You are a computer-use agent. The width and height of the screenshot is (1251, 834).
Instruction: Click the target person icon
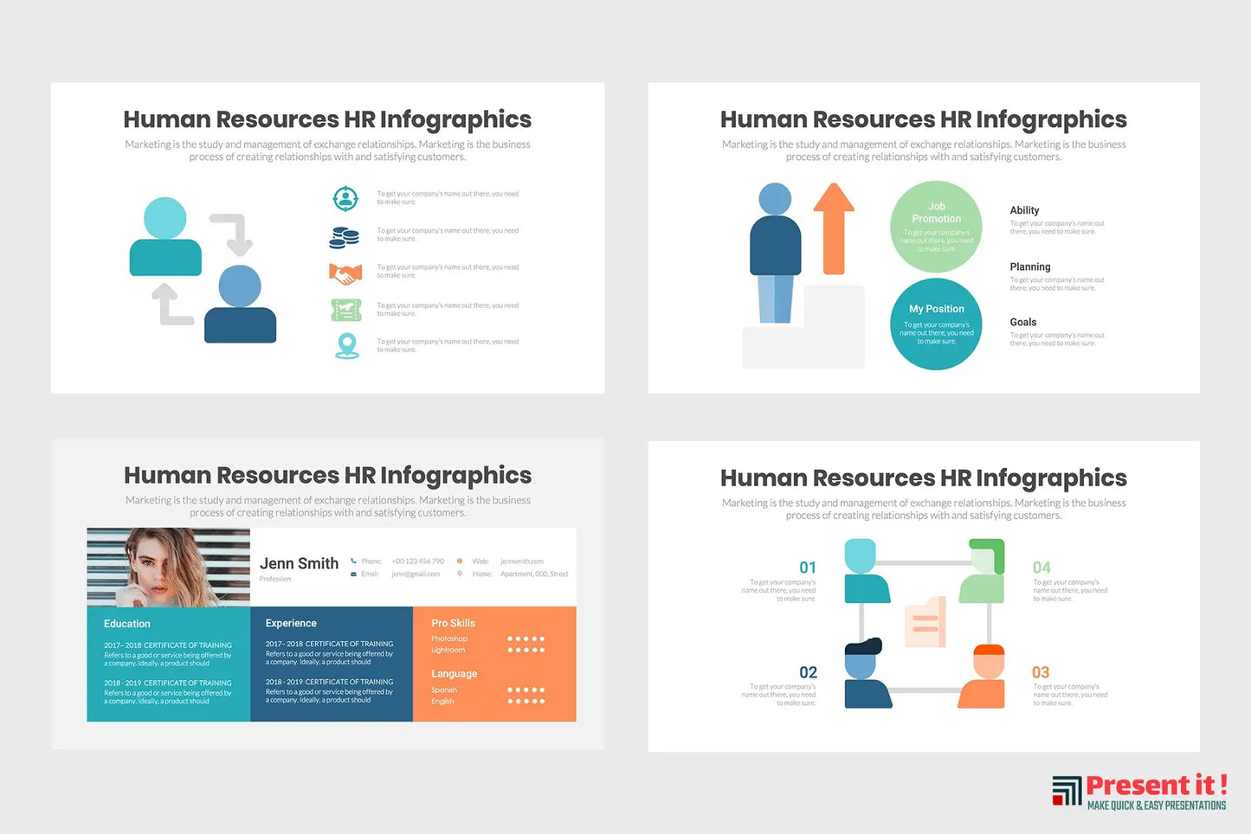(x=345, y=198)
